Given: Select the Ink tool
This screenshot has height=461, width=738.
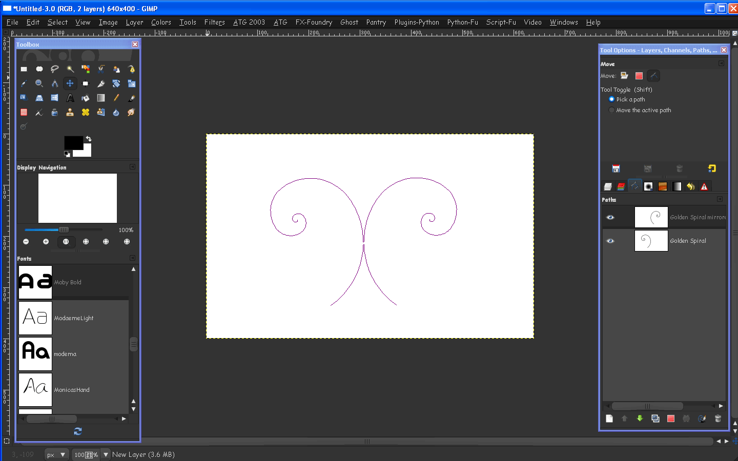Looking at the screenshot, I should [54, 112].
